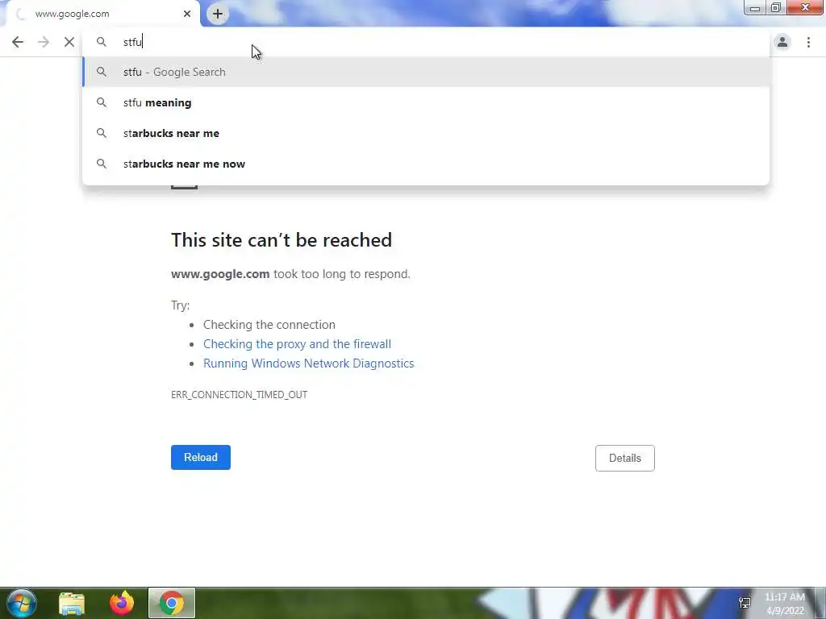Click the network tray icon

745,603
